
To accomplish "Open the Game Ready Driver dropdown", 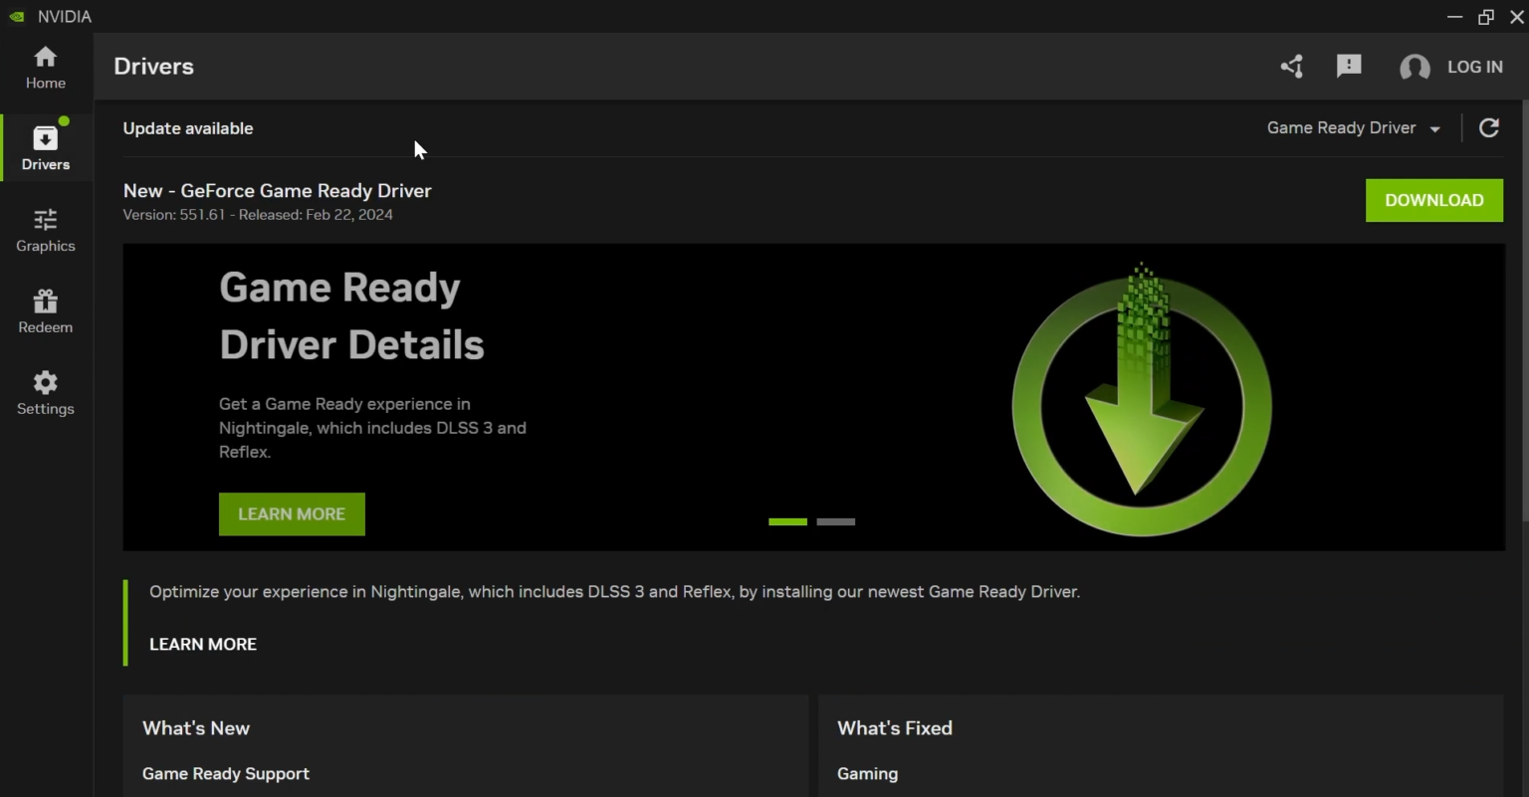I will 1341,127.
